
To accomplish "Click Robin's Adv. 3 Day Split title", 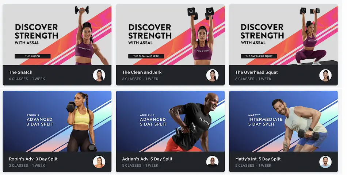I will (x=33, y=159).
